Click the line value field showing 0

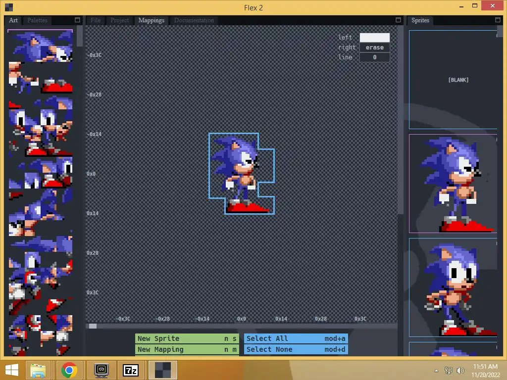(x=374, y=57)
